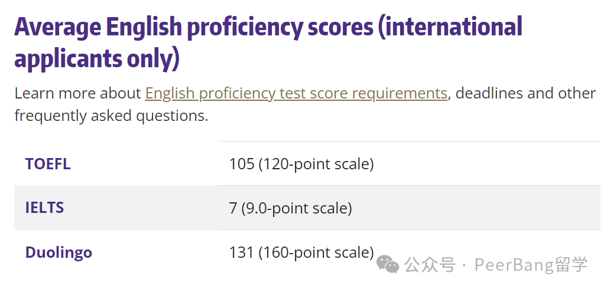Click the 'frequently asked questions' text

(x=112, y=116)
